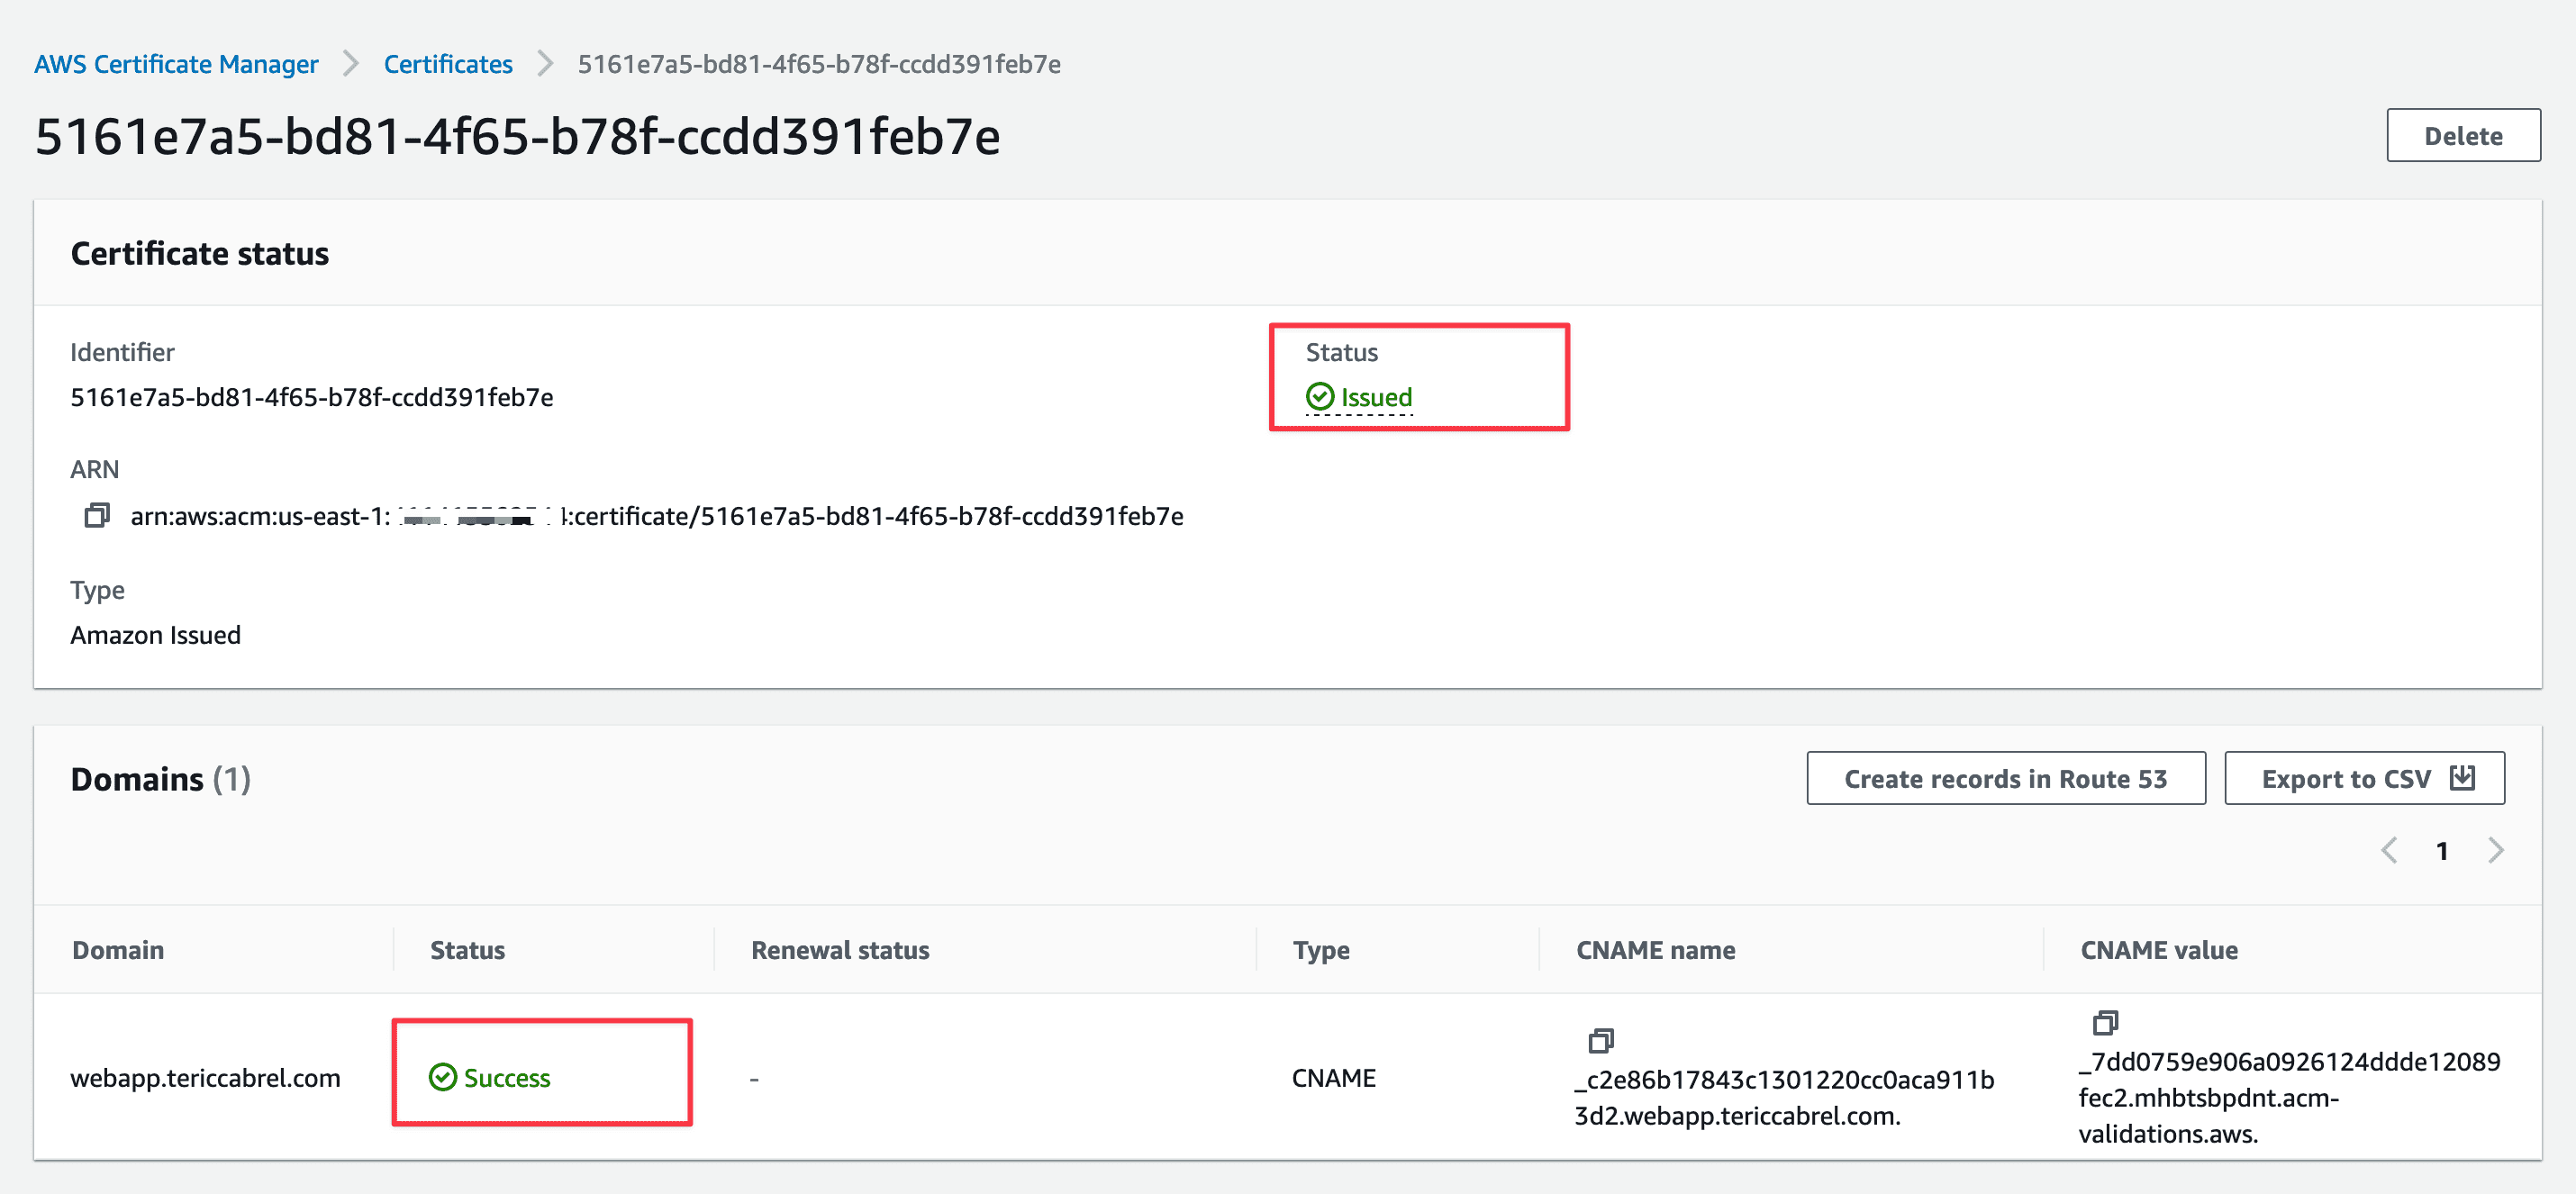Click the Success check icon for webapp.tericcabrel.com
This screenshot has height=1194, width=2576.
[444, 1078]
